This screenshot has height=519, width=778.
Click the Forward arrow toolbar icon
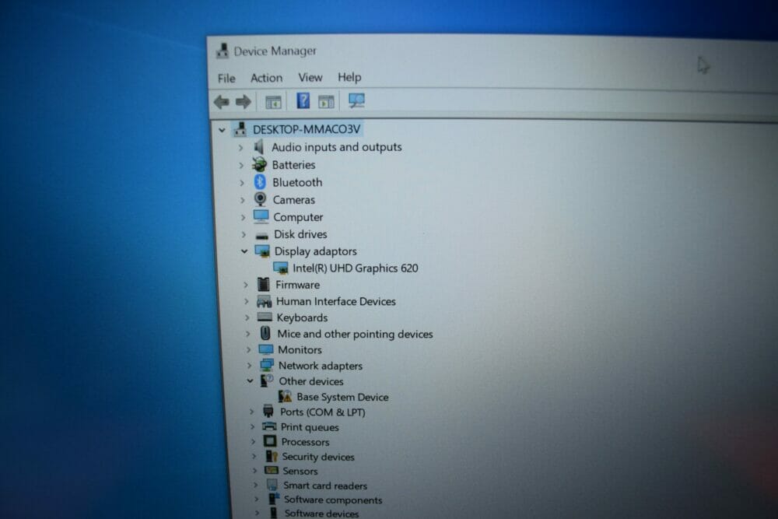point(243,102)
